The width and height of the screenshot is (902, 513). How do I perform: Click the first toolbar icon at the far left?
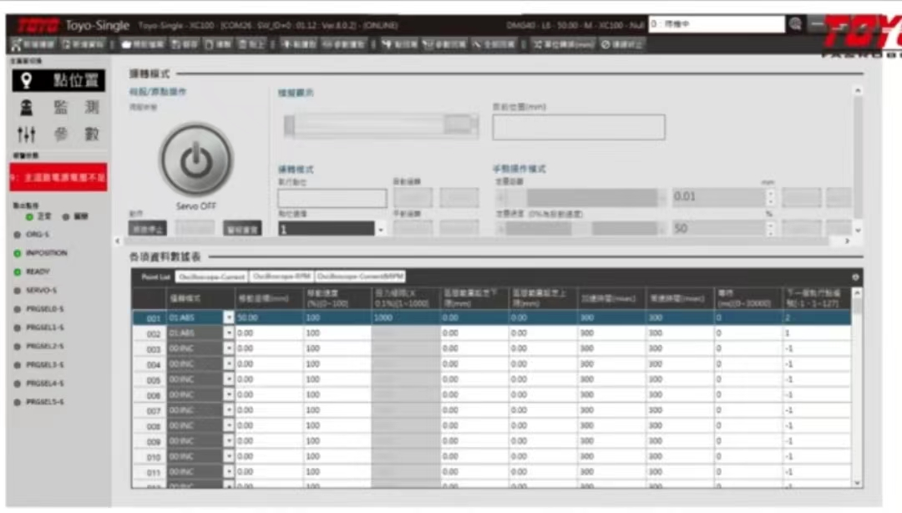33,43
